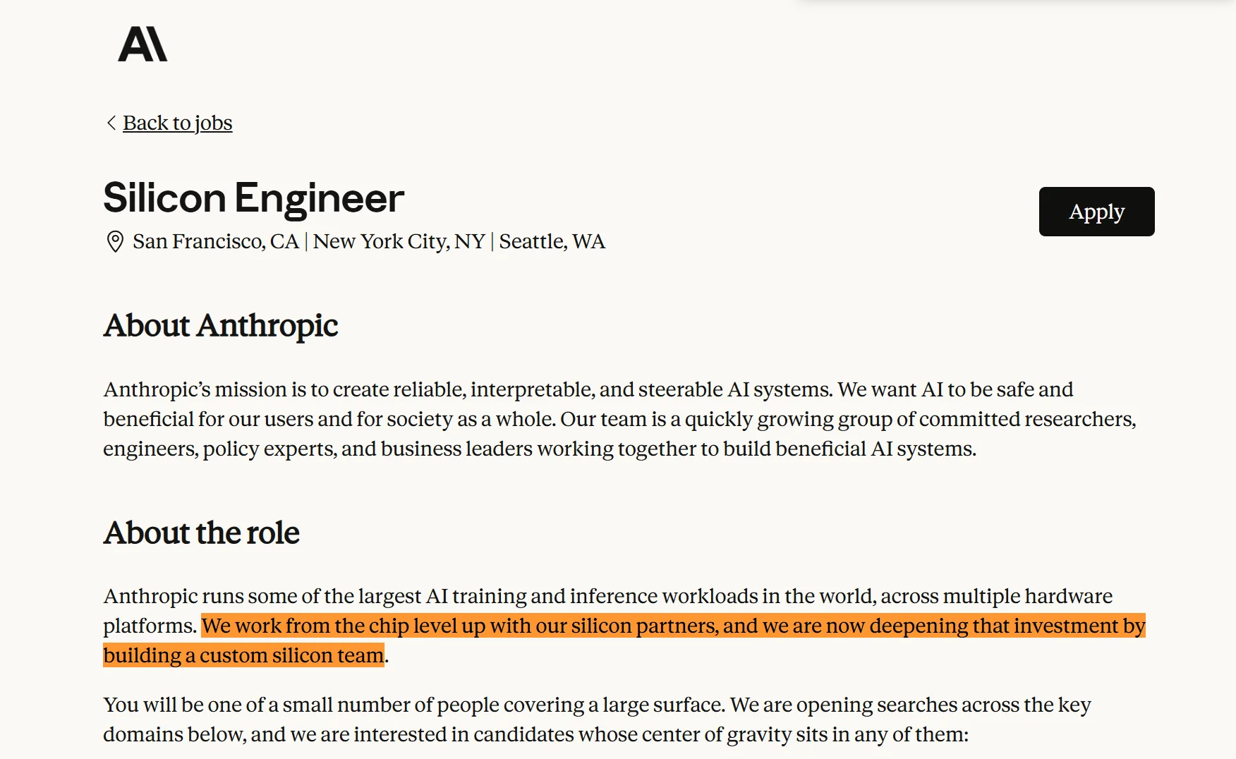1236x759 pixels.
Task: Click the About the role heading
Action: (201, 533)
